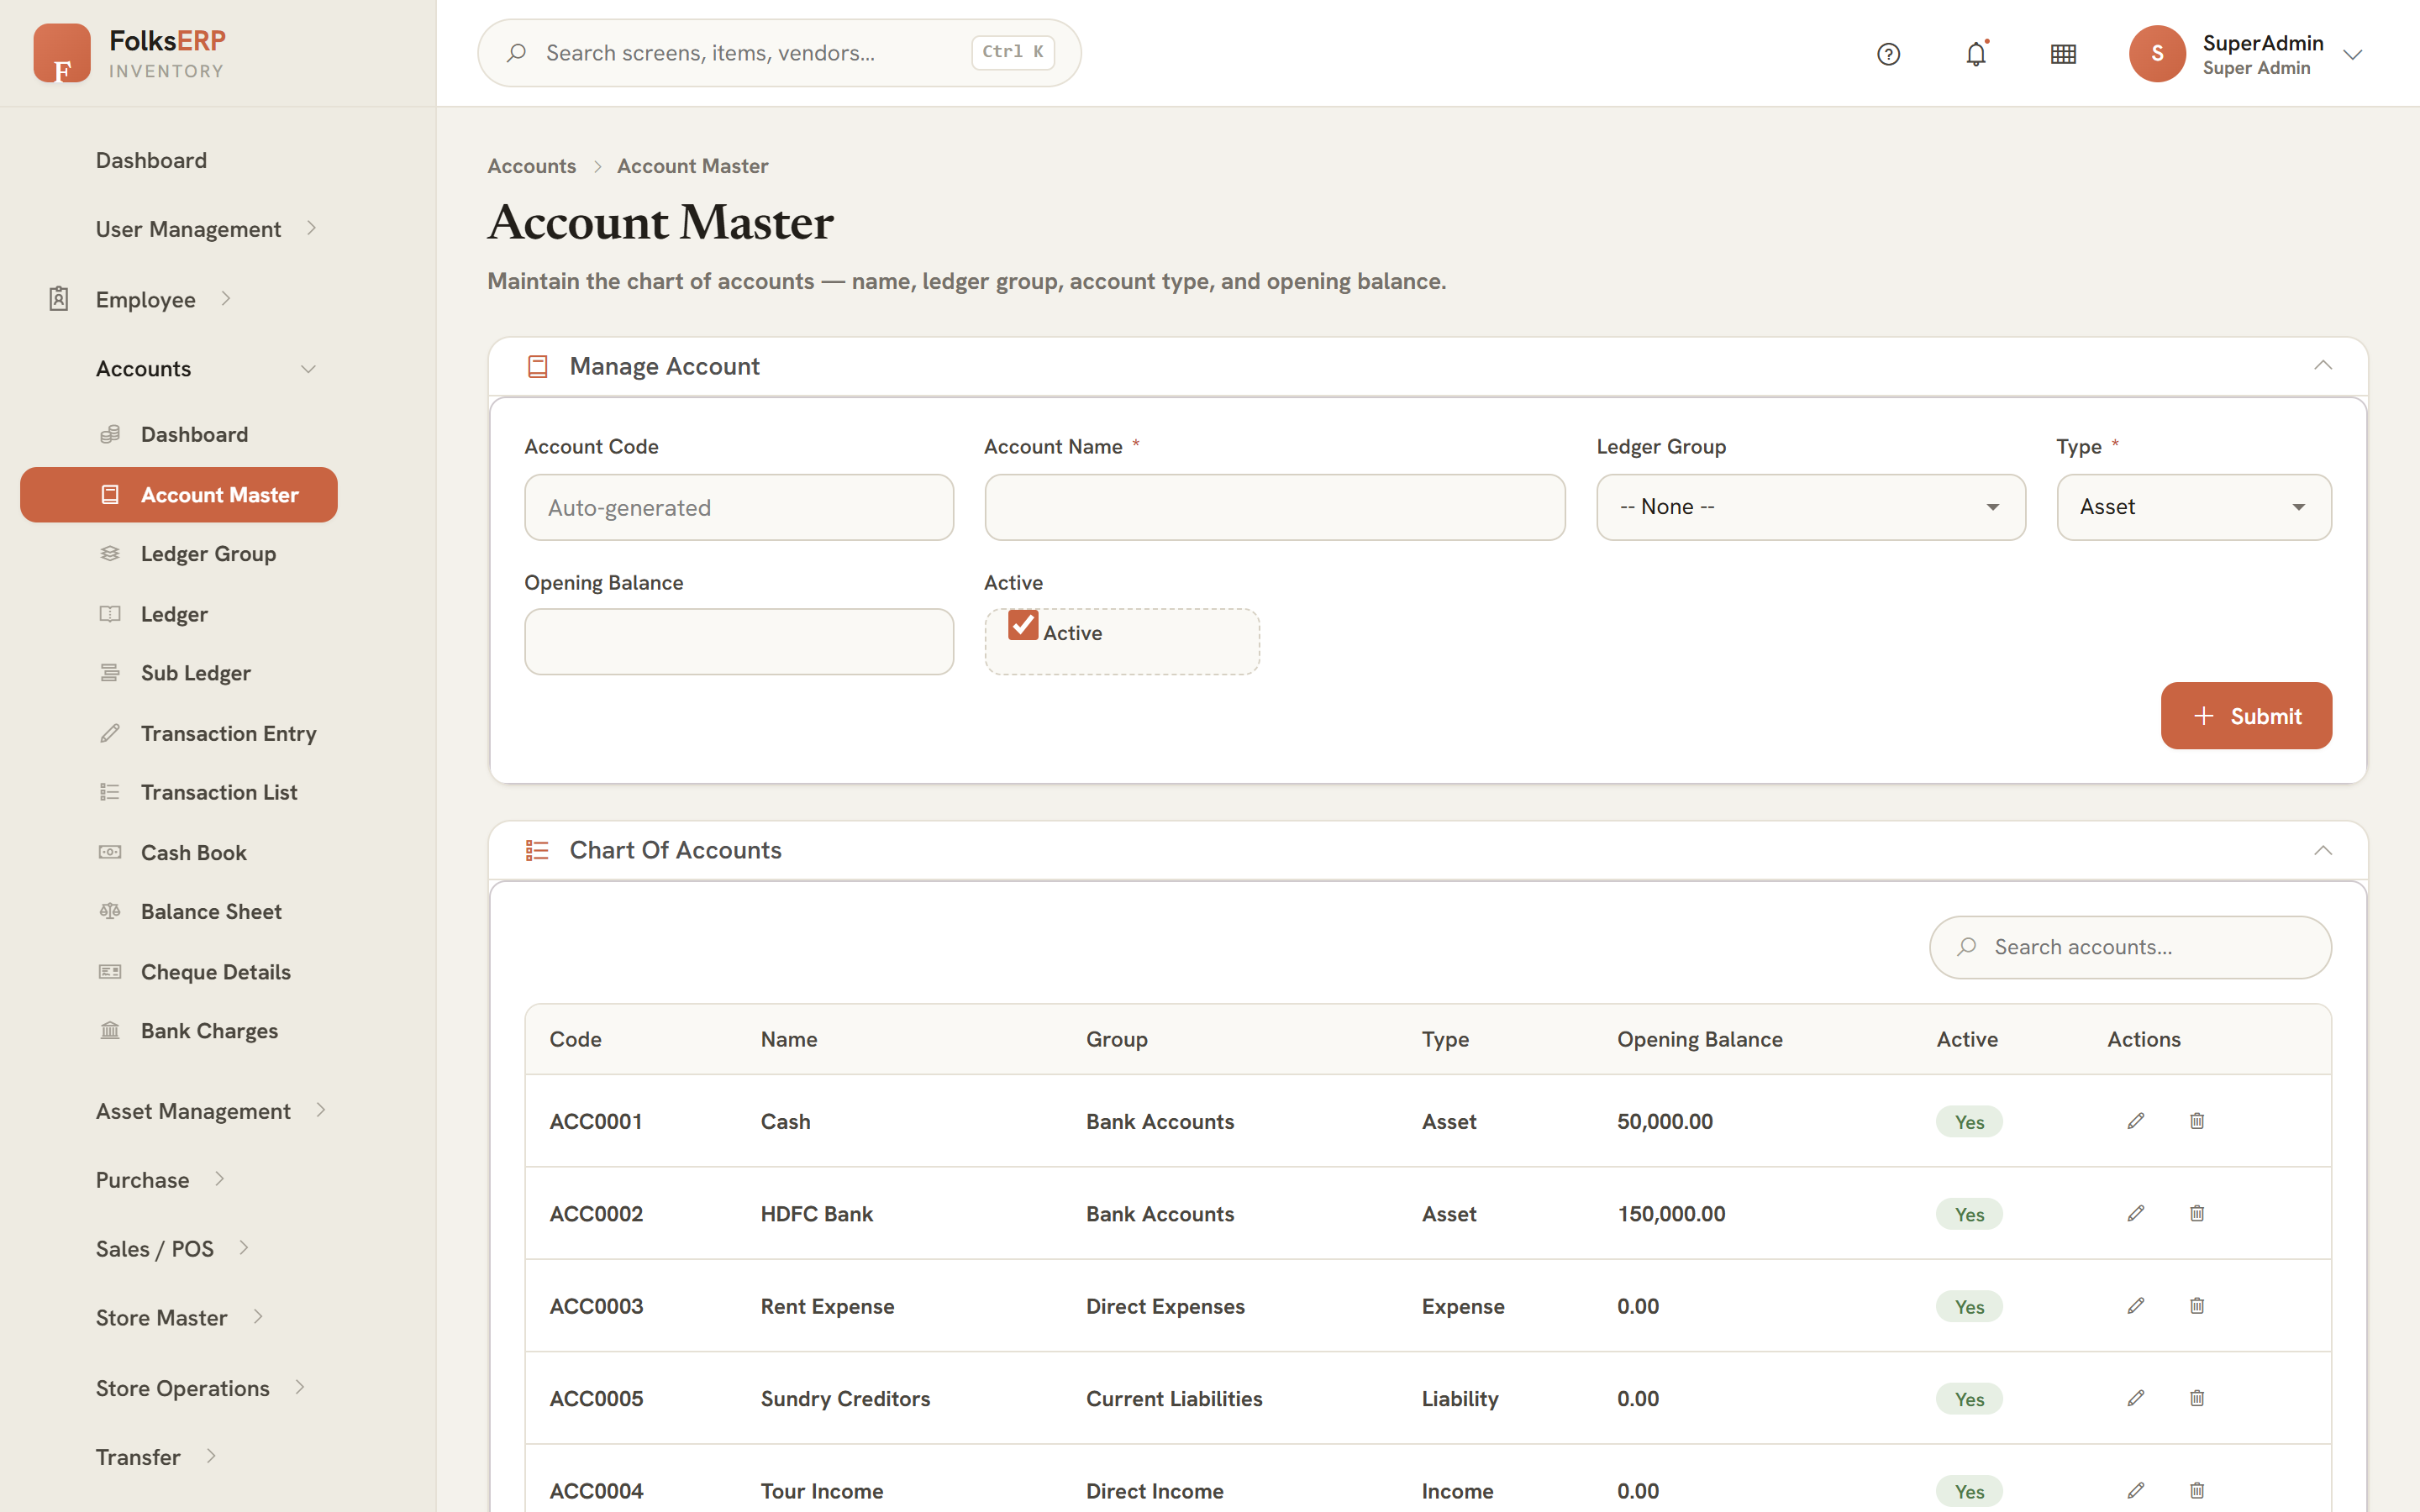The image size is (2420, 1512).
Task: Delete the HDFC Bank account
Action: point(2197,1213)
